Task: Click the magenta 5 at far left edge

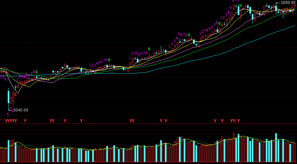Action: click(5, 80)
